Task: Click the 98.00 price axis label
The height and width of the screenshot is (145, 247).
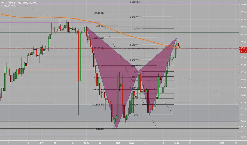Action: 243,4
